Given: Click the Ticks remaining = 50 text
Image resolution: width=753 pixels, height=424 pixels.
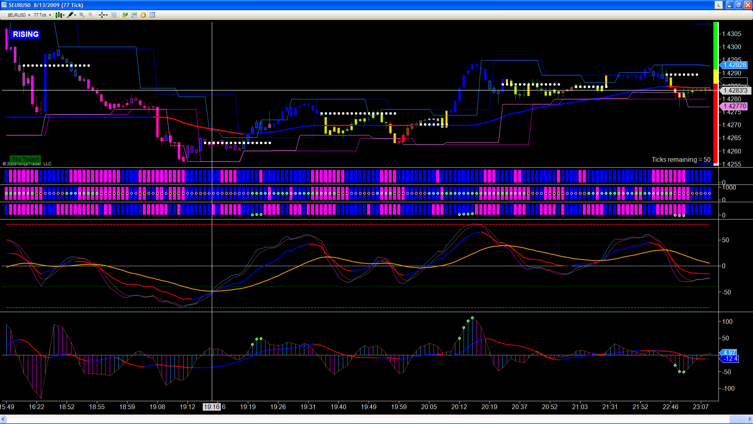Looking at the screenshot, I should [681, 159].
